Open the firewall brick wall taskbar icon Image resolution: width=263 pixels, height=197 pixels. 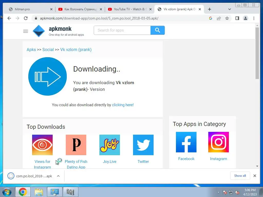(x=70, y=192)
